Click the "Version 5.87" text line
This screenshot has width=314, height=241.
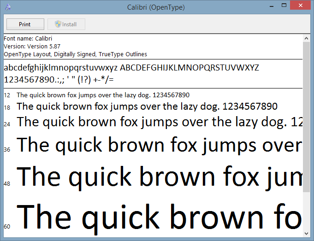[32, 47]
